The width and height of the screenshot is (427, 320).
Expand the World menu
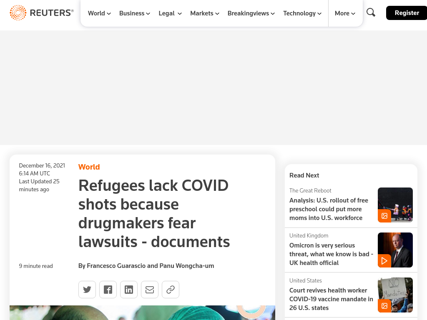pyautogui.click(x=99, y=13)
